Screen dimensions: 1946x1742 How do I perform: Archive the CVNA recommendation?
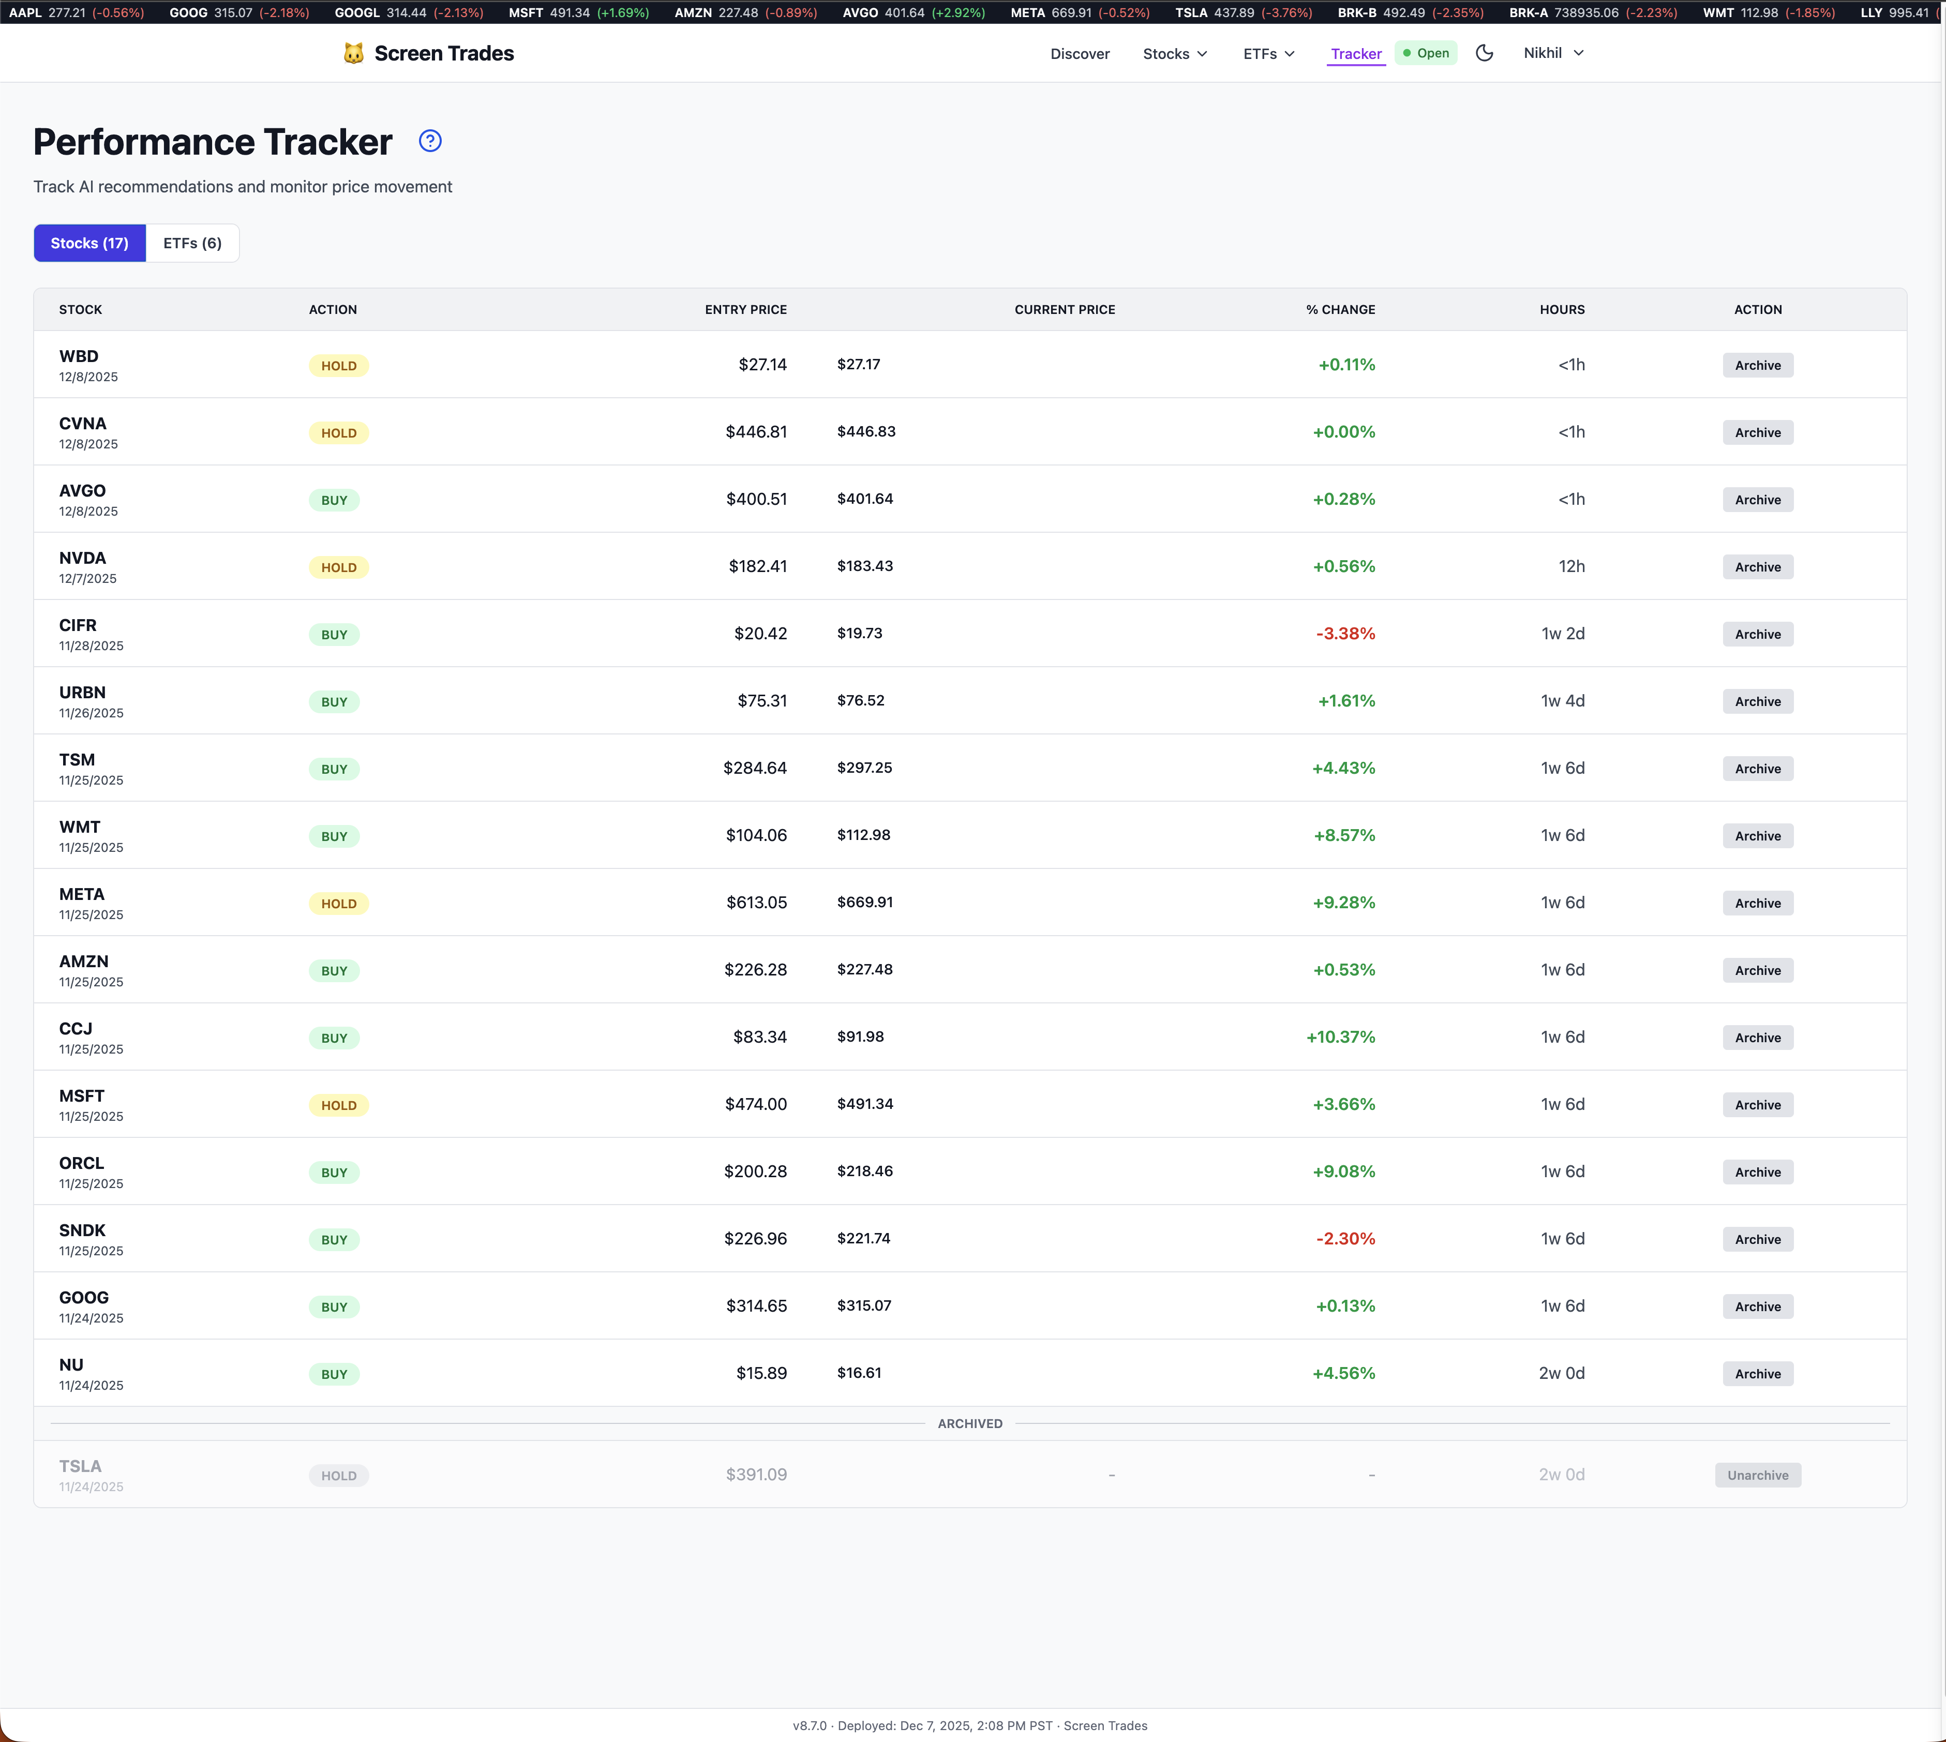click(x=1757, y=432)
